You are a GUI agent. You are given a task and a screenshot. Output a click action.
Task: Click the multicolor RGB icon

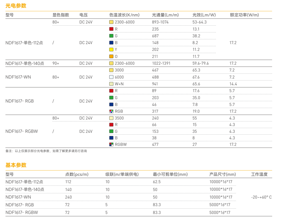(111, 111)
